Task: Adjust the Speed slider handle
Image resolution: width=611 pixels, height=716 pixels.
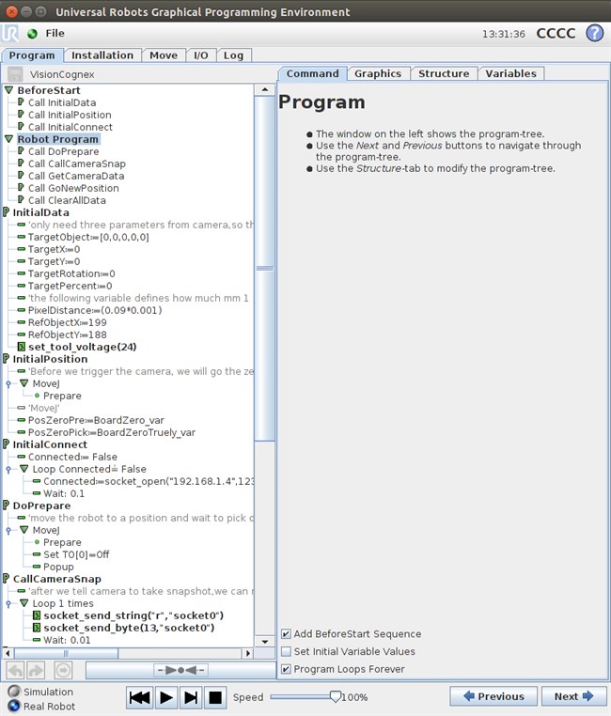Action: point(336,696)
